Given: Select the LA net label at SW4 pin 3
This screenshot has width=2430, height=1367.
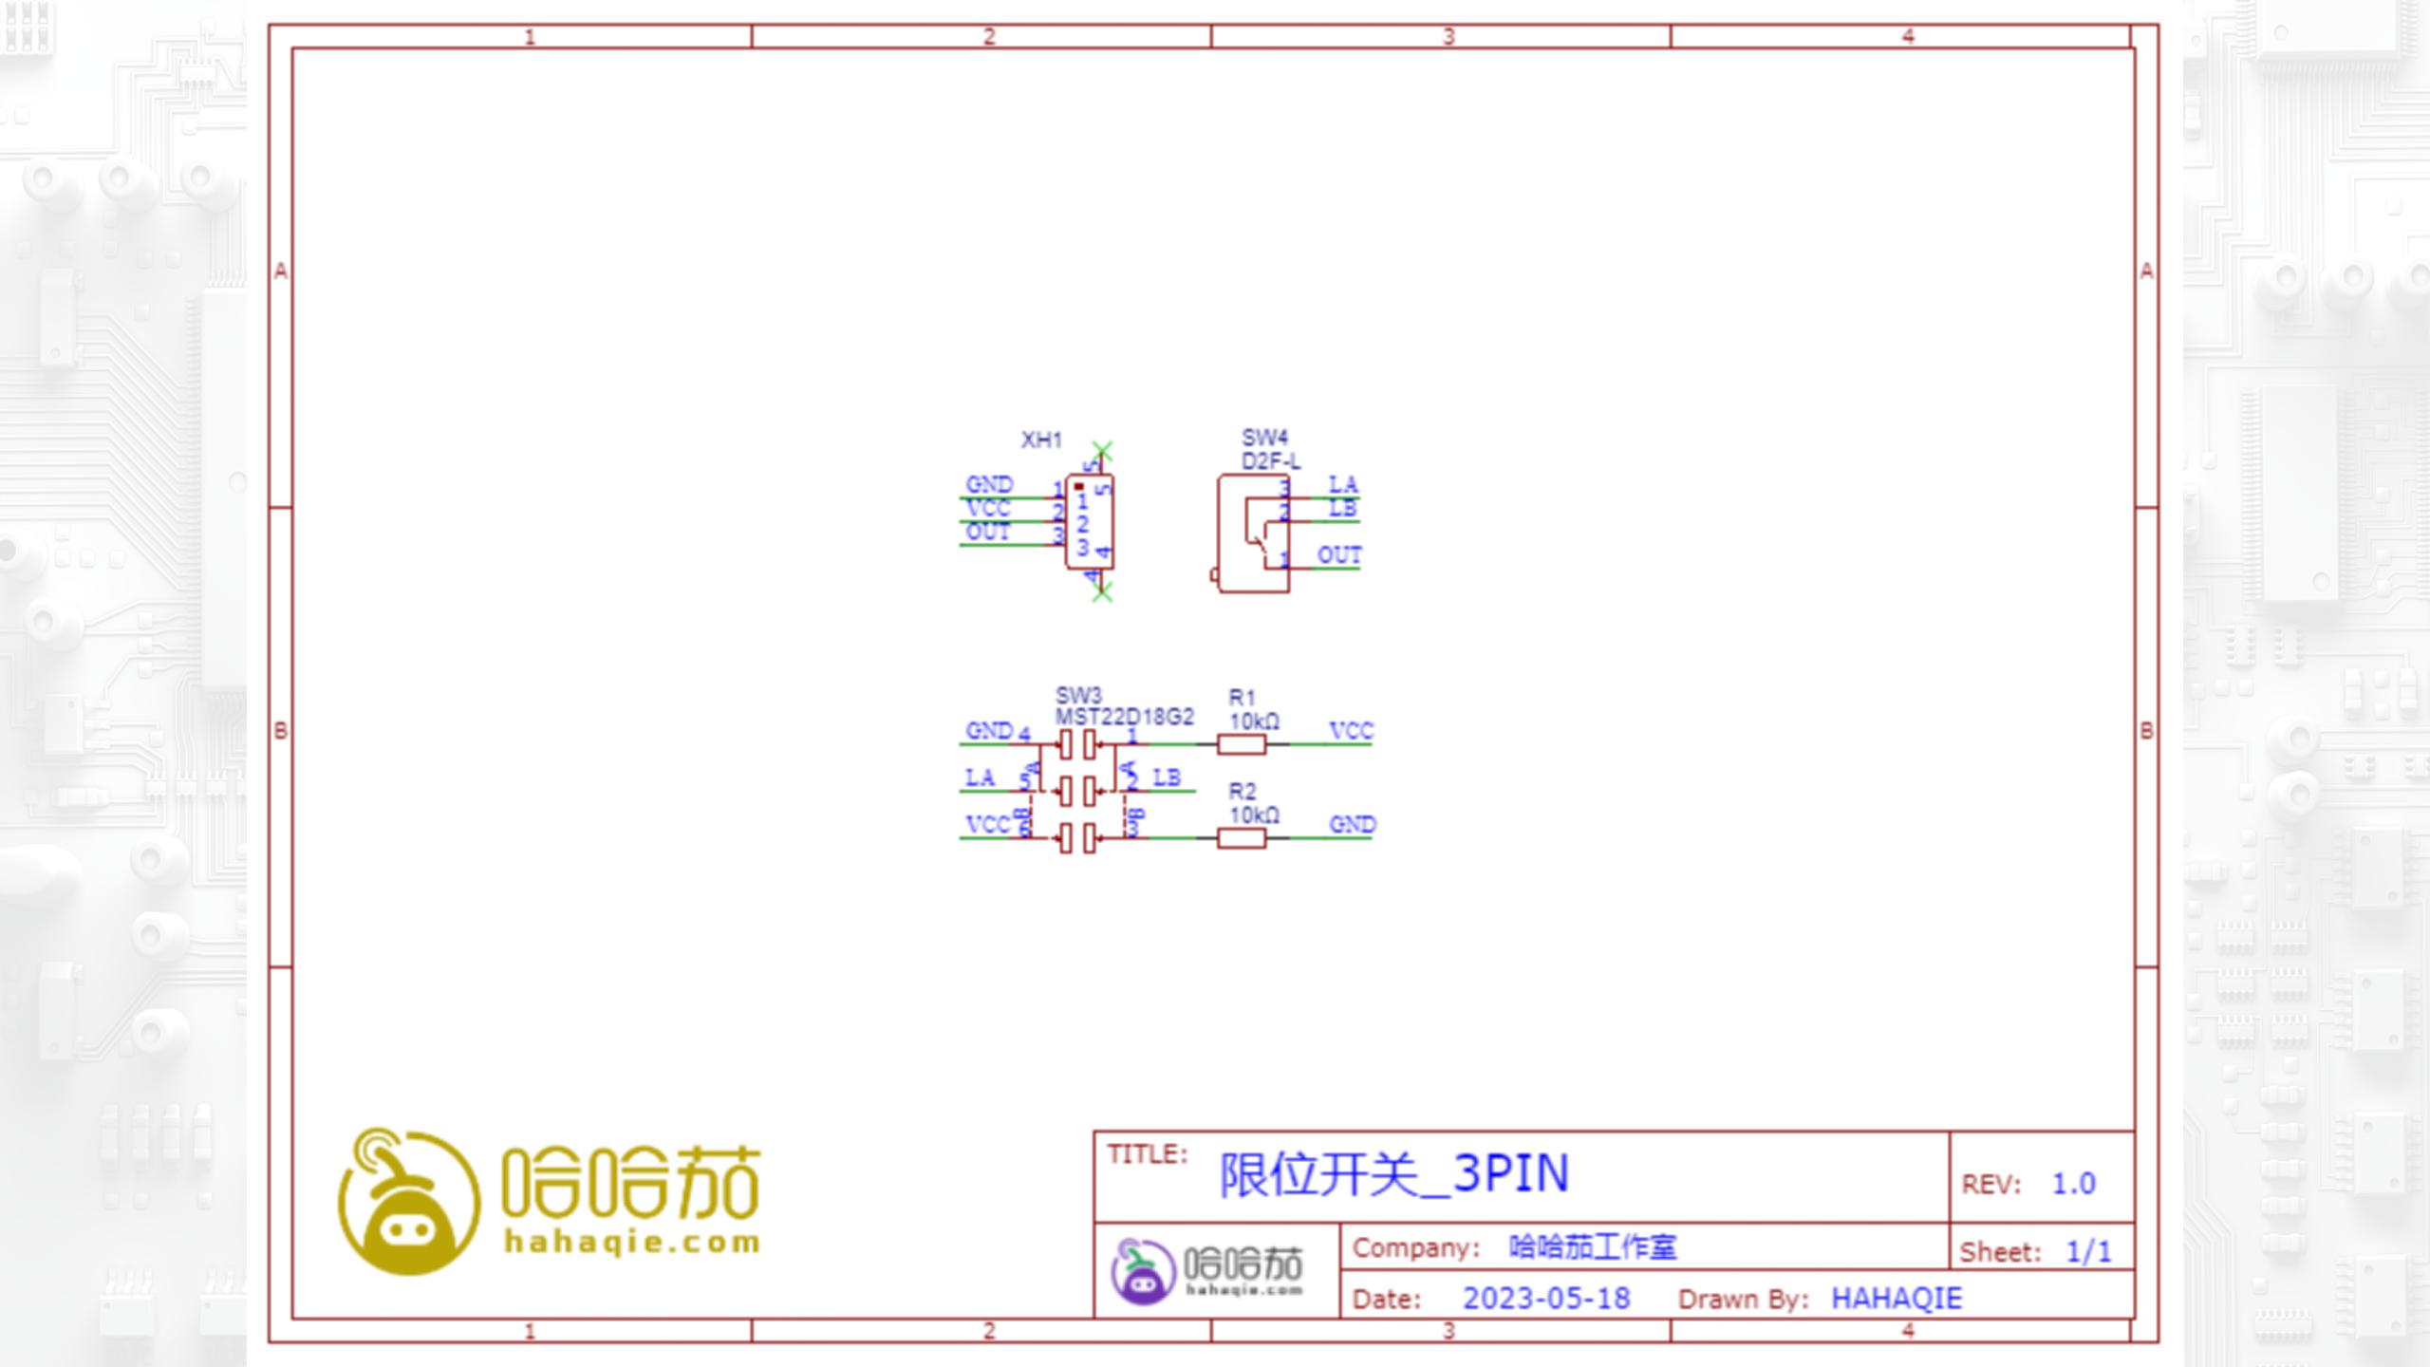Looking at the screenshot, I should tap(1343, 485).
